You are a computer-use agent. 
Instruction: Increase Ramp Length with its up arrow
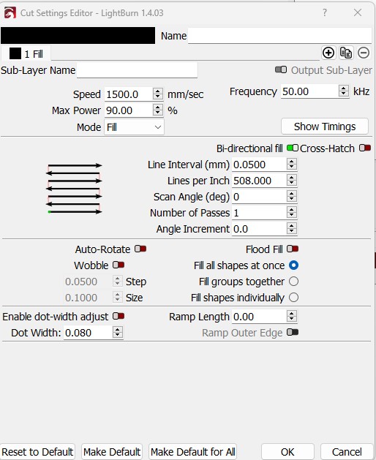(x=291, y=313)
